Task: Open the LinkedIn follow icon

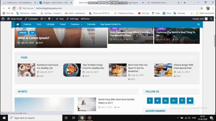Action: pos(165,100)
